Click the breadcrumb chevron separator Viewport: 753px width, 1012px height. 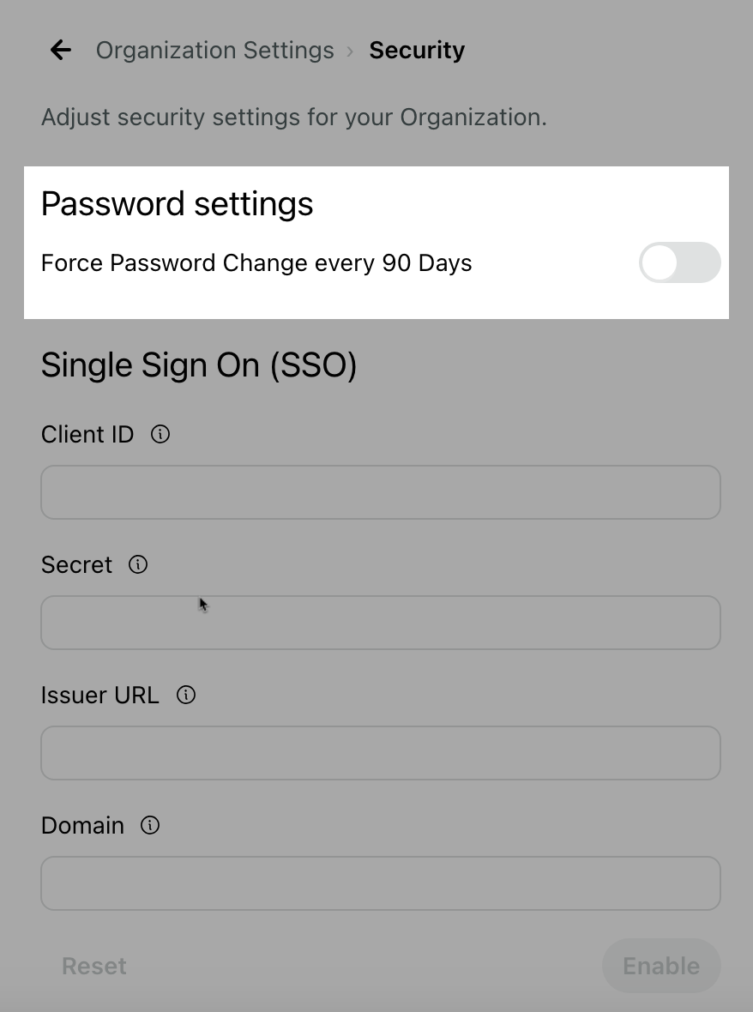pos(351,51)
